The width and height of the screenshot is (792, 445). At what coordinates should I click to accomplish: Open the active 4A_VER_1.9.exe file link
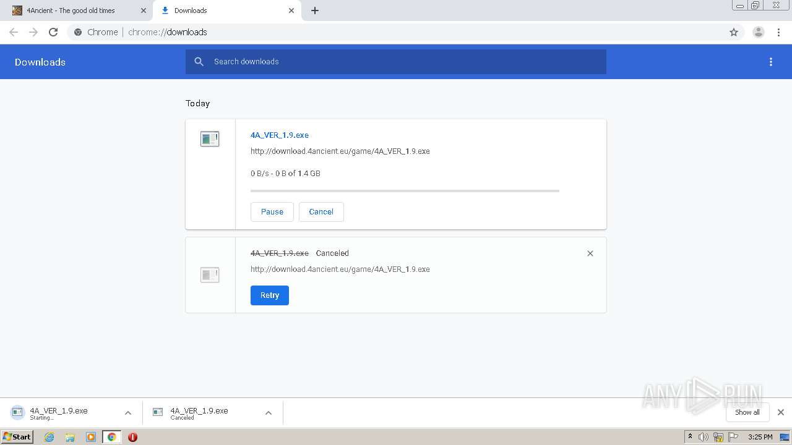tap(280, 135)
